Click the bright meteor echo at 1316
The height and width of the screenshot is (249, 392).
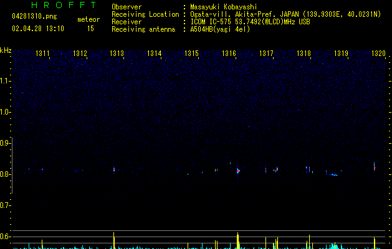click(237, 171)
